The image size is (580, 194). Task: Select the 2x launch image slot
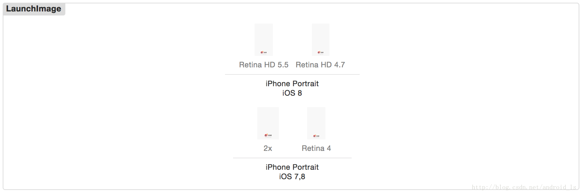pos(268,123)
